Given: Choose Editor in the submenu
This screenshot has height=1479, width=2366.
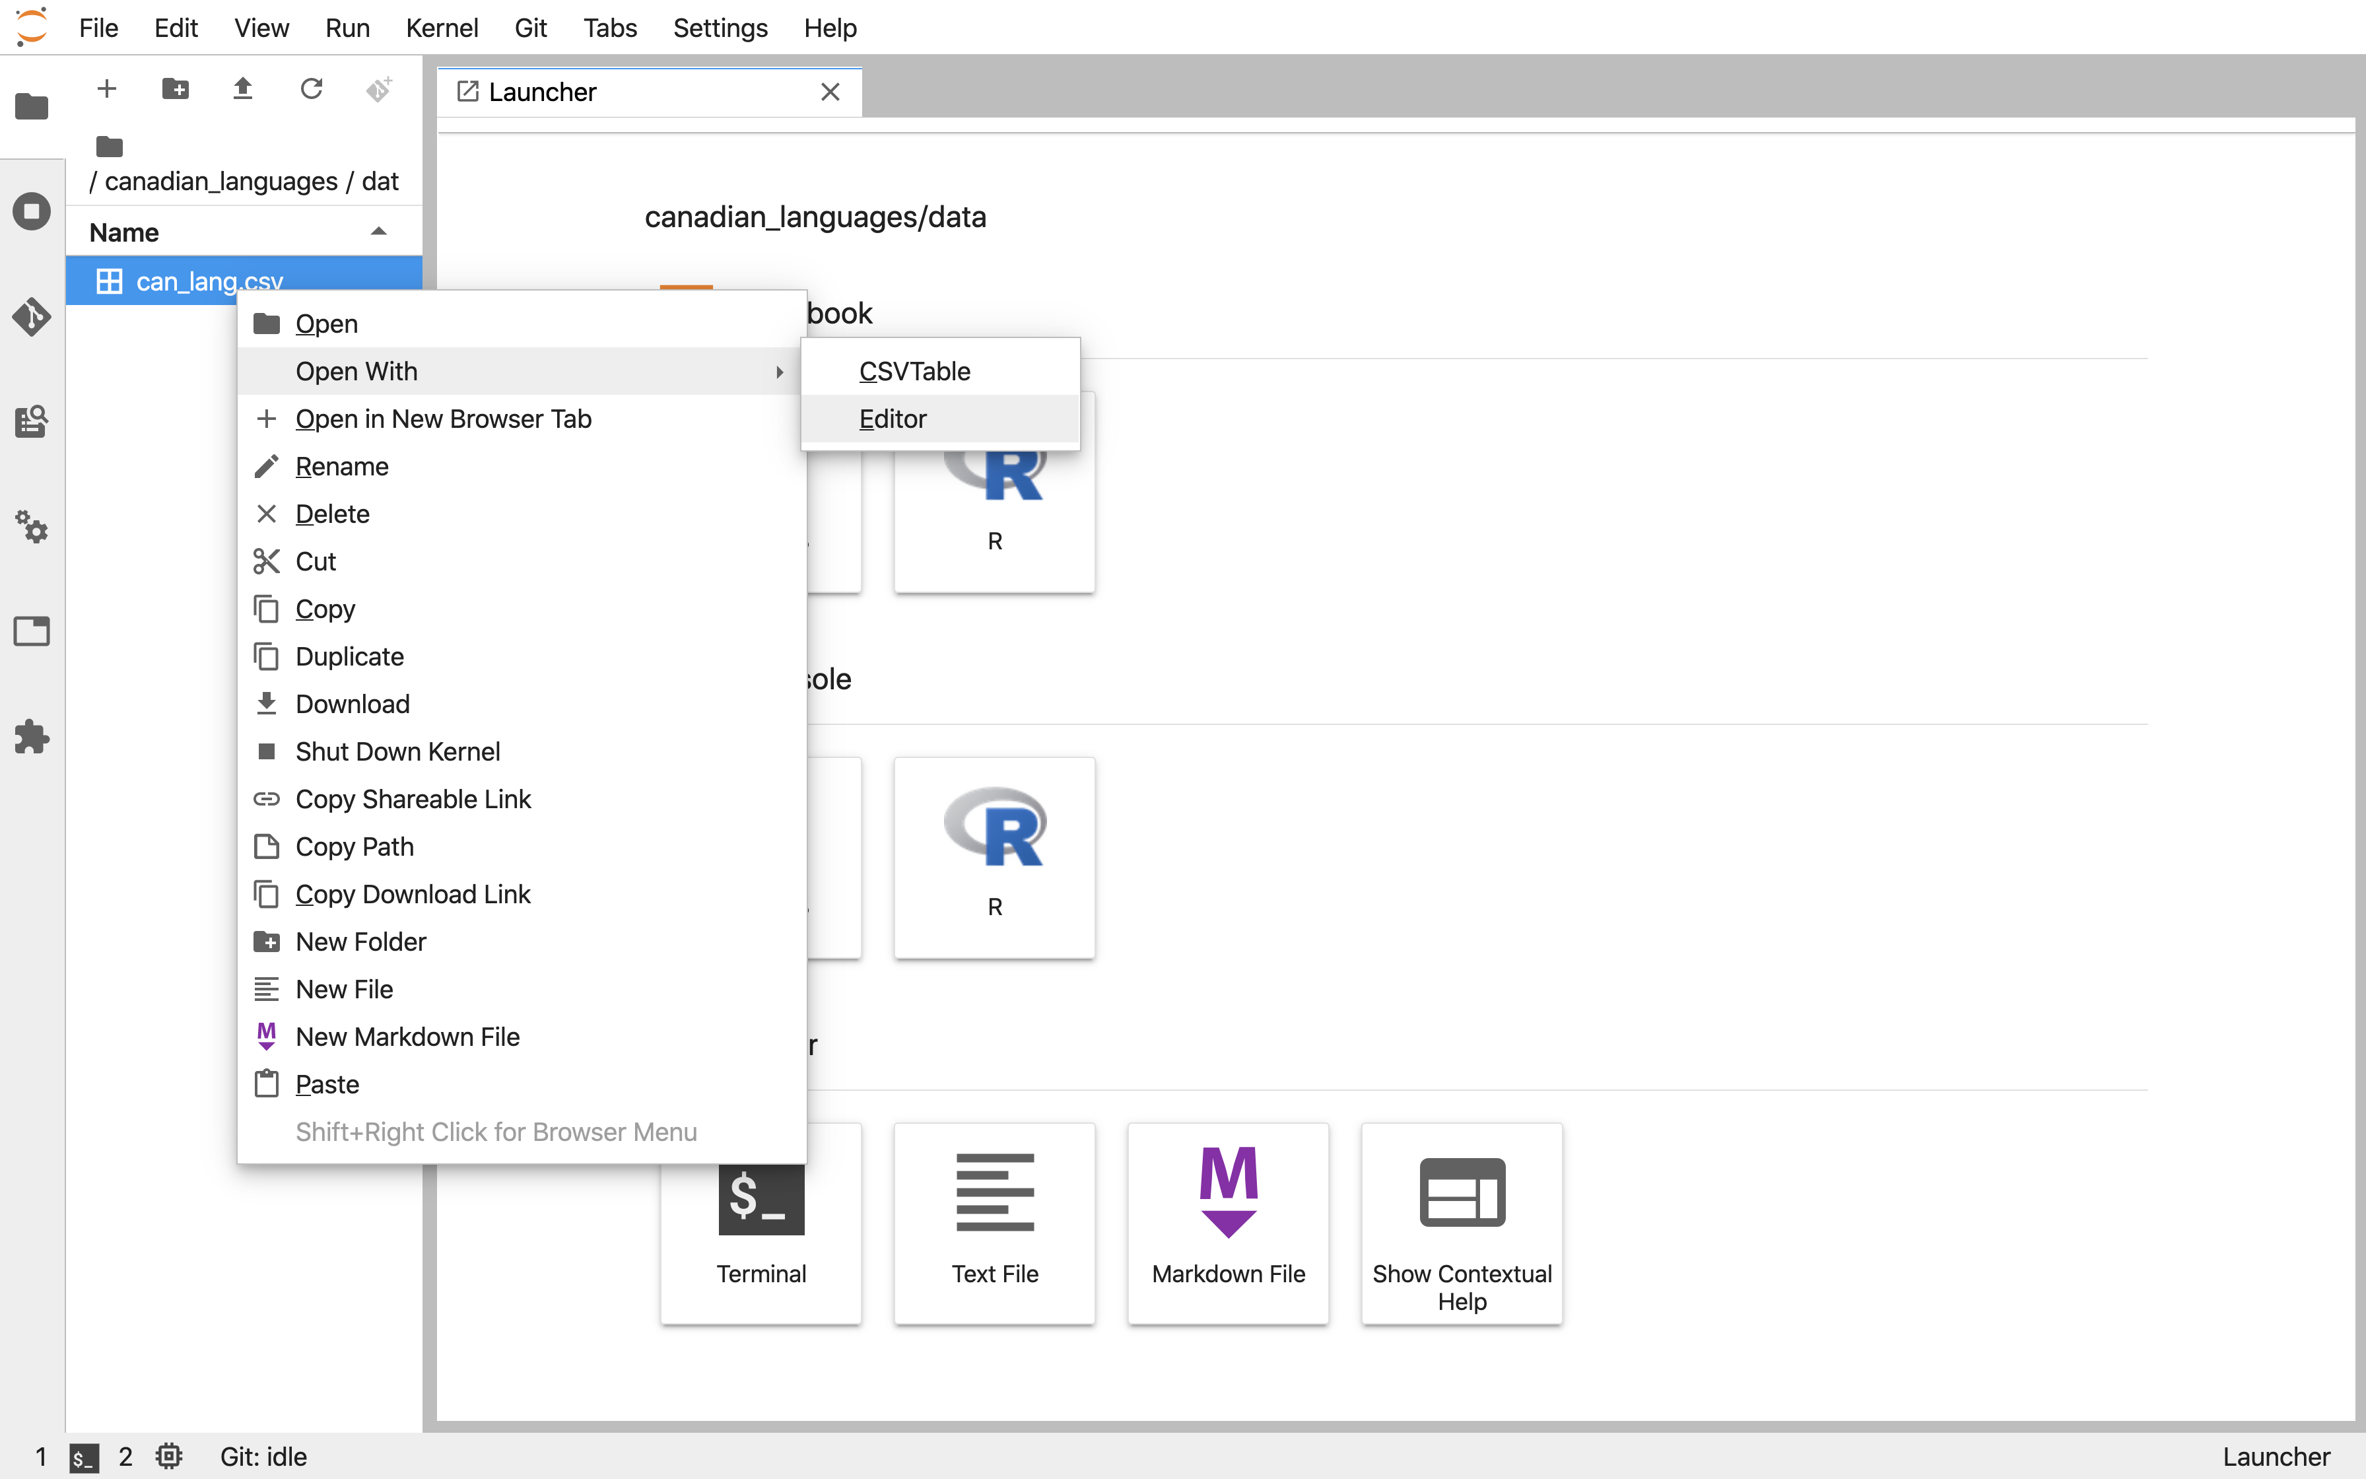Looking at the screenshot, I should point(939,419).
